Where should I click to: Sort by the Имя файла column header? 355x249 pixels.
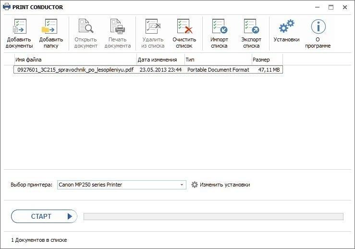tap(75, 60)
